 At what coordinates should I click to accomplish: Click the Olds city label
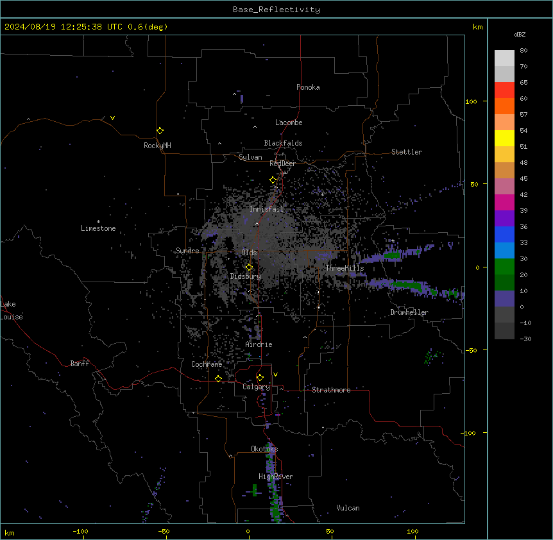click(x=249, y=253)
